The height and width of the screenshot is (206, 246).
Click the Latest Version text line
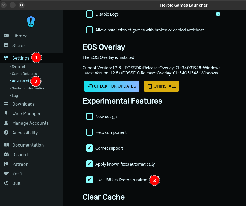(150, 73)
